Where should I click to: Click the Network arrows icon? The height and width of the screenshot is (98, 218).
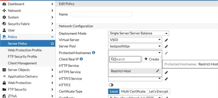click(4, 11)
